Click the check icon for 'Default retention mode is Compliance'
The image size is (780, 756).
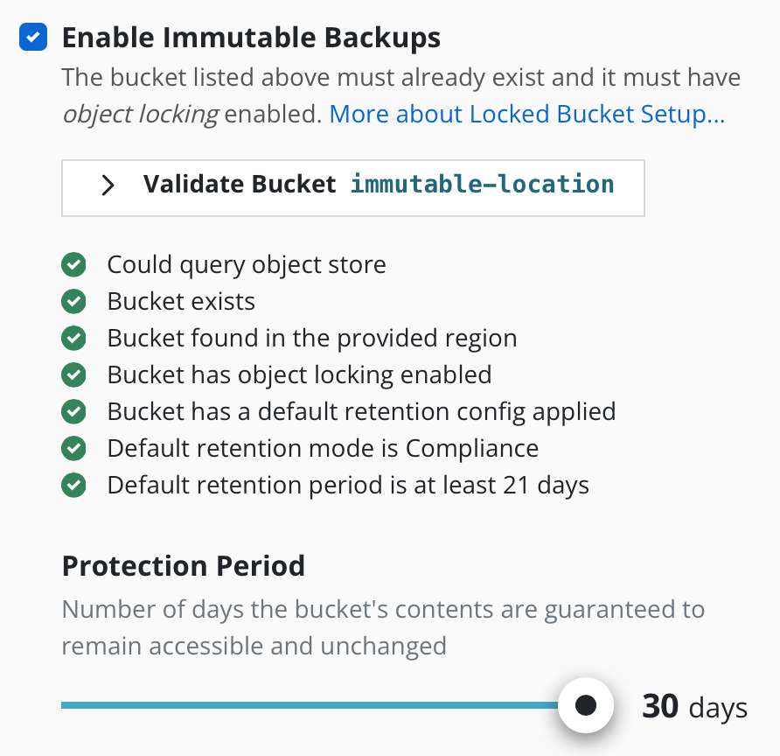pos(74,448)
